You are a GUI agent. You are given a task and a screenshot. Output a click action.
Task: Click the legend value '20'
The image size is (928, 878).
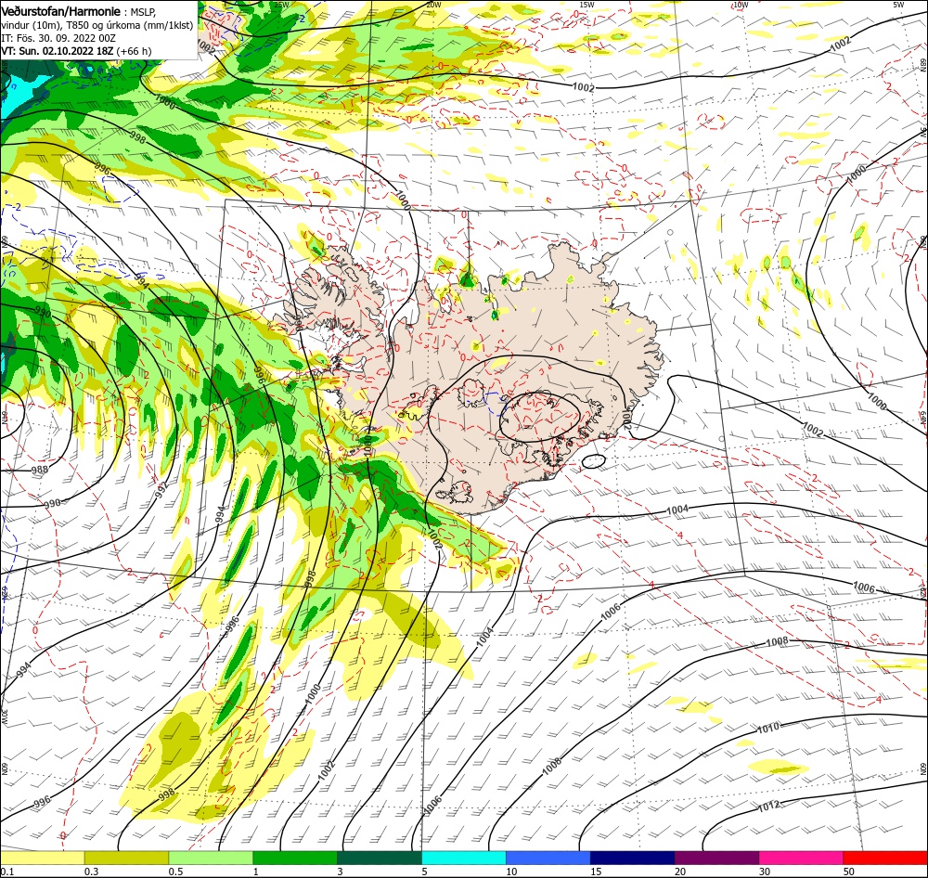[680, 871]
